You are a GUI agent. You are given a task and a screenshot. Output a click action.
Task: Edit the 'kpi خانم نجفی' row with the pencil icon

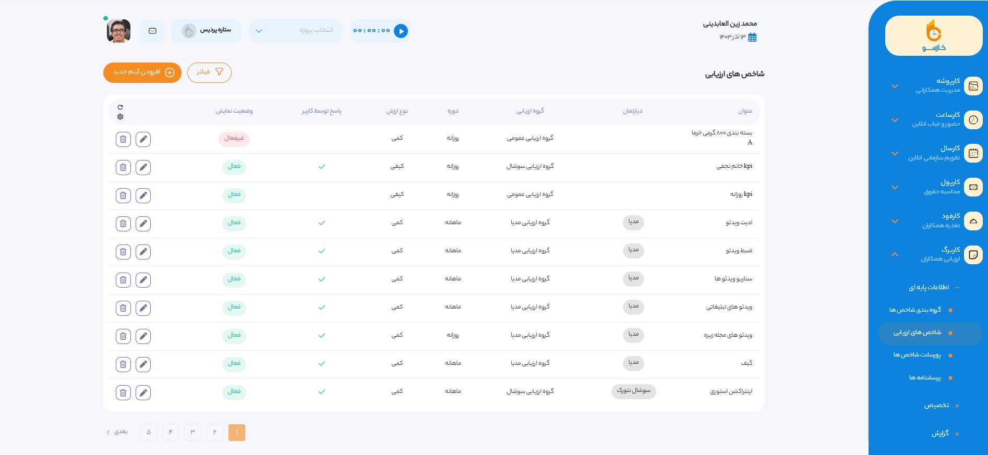click(143, 167)
